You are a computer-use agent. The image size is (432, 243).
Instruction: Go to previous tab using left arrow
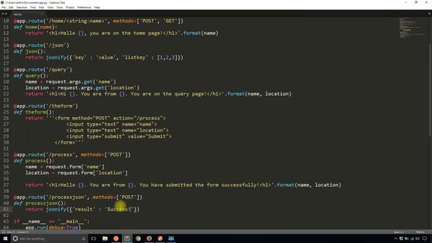point(3,13)
